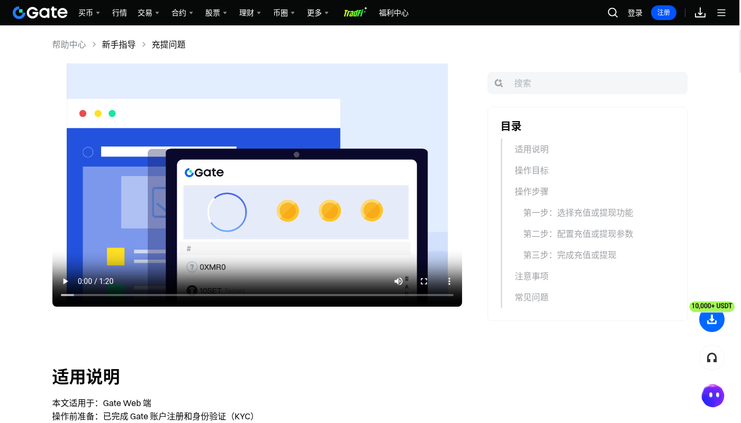Expand the 币圈 dropdown menu
741x423 pixels.
point(284,13)
